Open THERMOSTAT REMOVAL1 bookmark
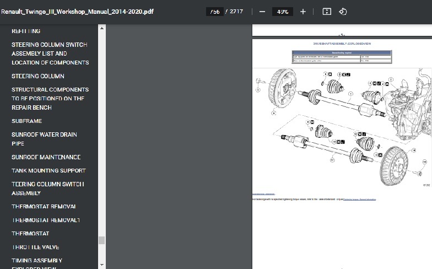 (45, 220)
